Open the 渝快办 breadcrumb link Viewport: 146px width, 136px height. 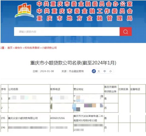(x=19, y=48)
